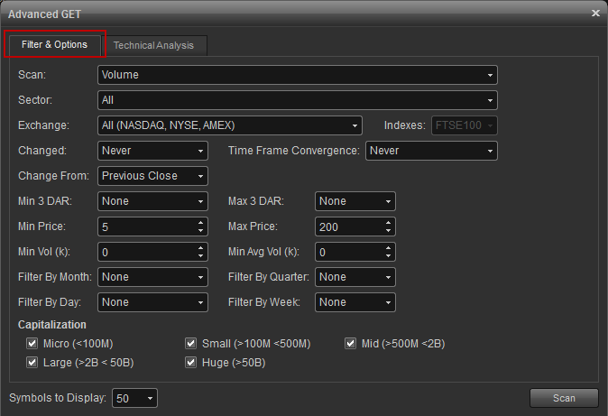The image size is (608, 416).
Task: Uncheck the Micro (<100M) capitalization checkbox
Action: (x=32, y=344)
